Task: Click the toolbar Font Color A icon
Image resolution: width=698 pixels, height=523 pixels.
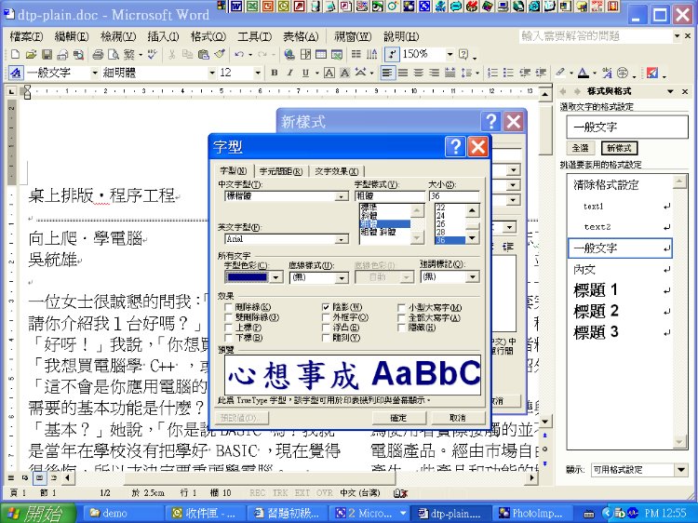Action: (584, 73)
